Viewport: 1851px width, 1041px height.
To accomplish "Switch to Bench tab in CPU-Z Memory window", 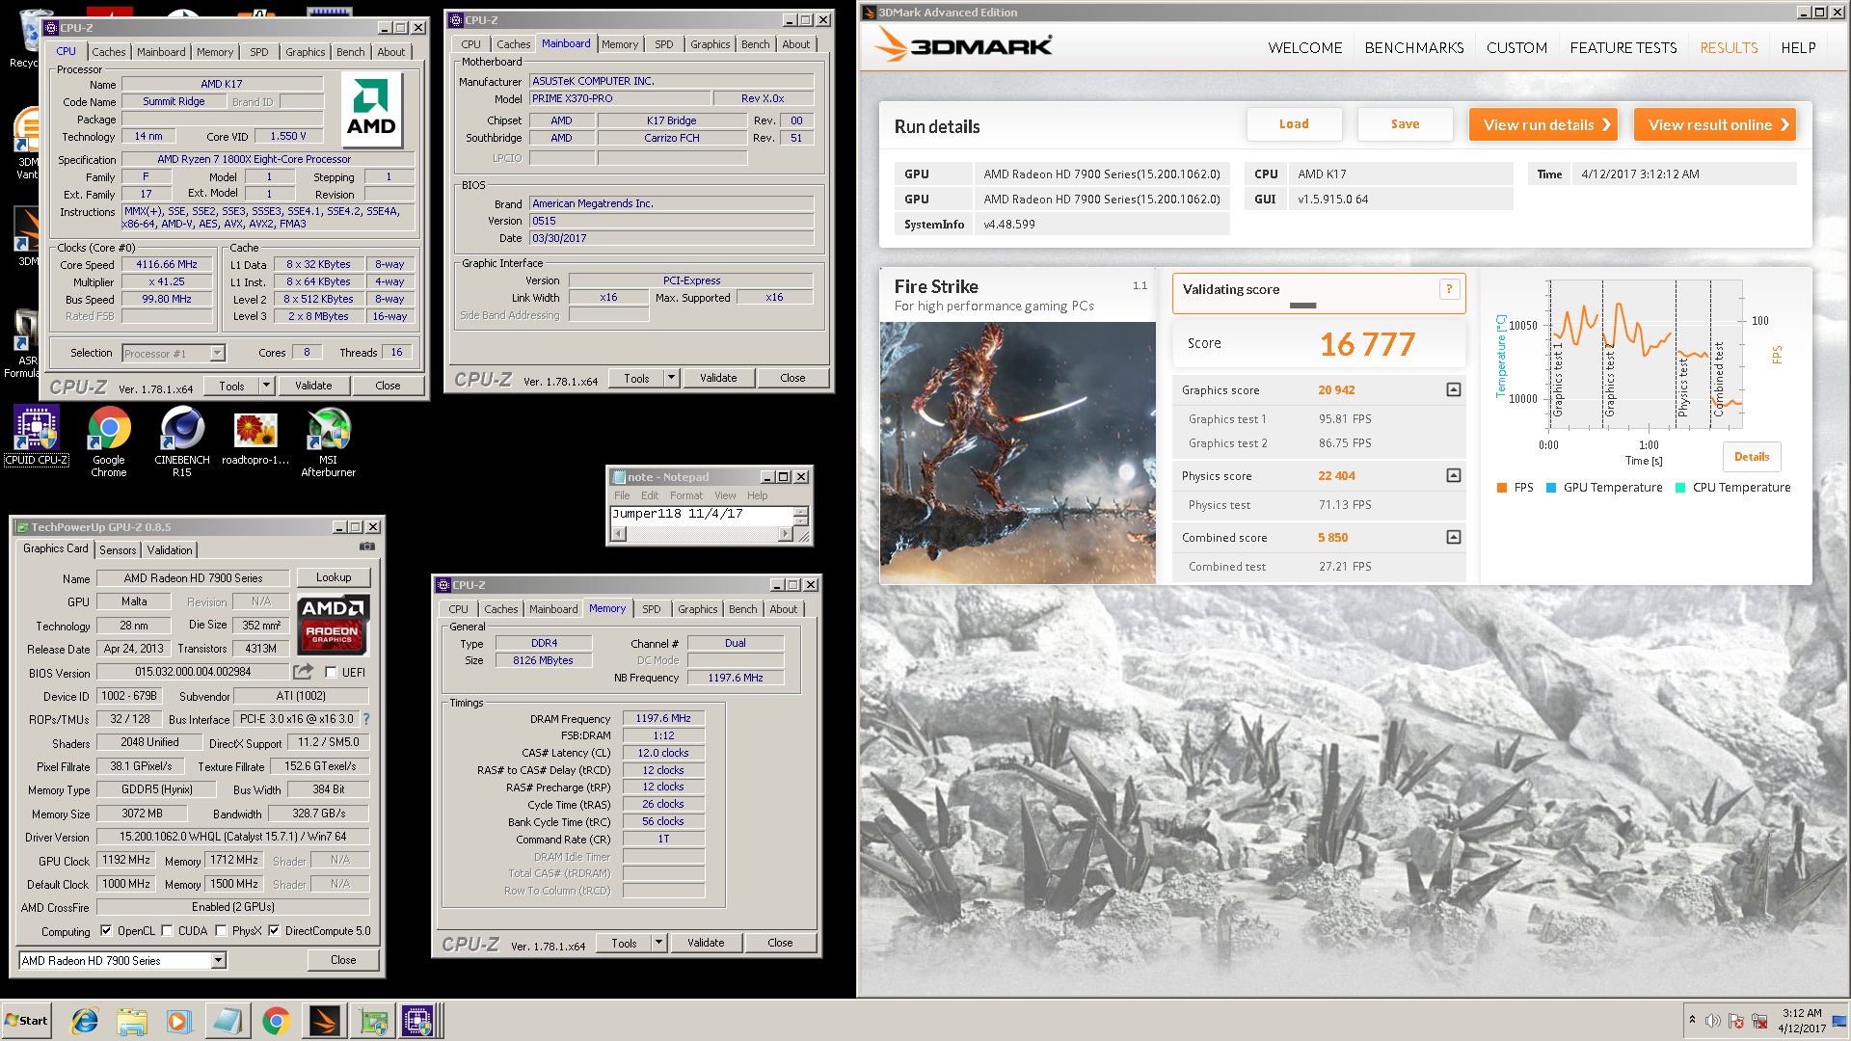I will (x=742, y=609).
